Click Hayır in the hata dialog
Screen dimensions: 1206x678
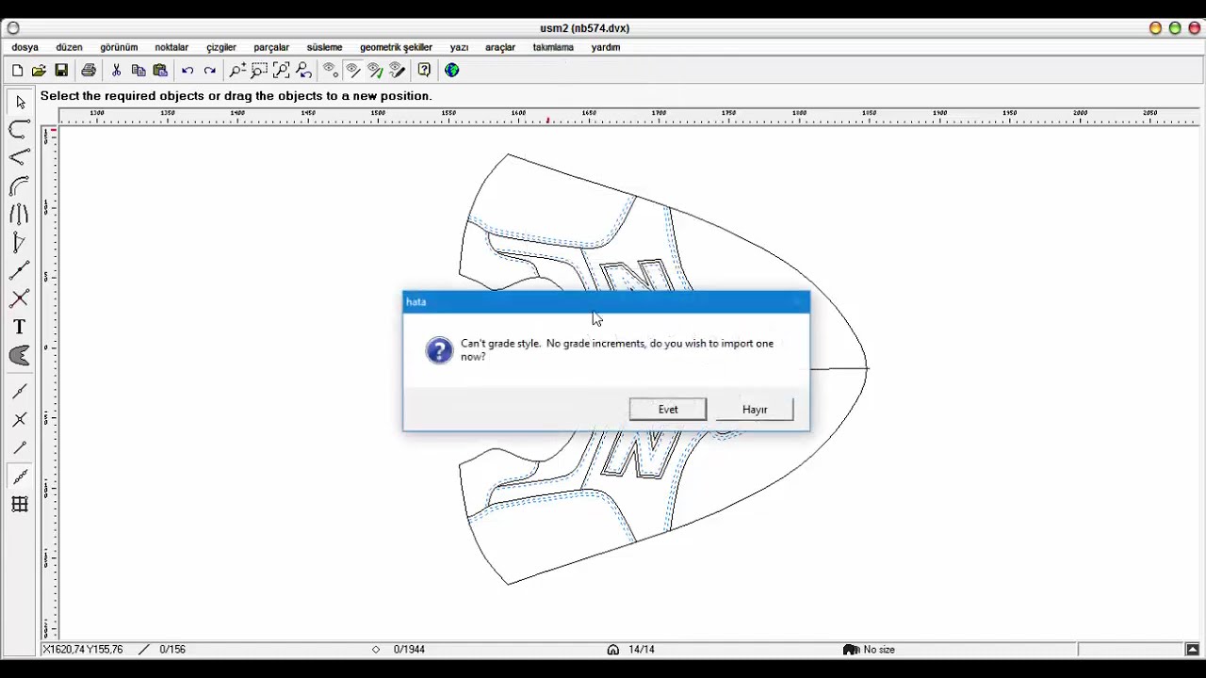755,410
